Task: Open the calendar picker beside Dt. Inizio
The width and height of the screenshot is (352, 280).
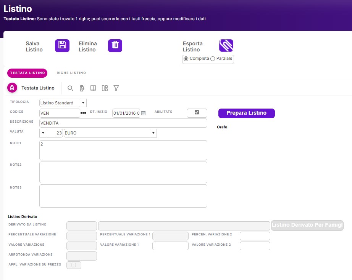Action: pyautogui.click(x=144, y=113)
